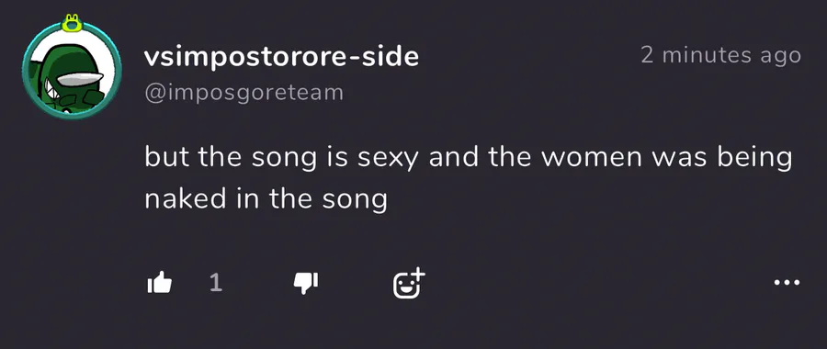Click 'naked in the song' text line
This screenshot has height=349, width=827.
click(x=266, y=199)
